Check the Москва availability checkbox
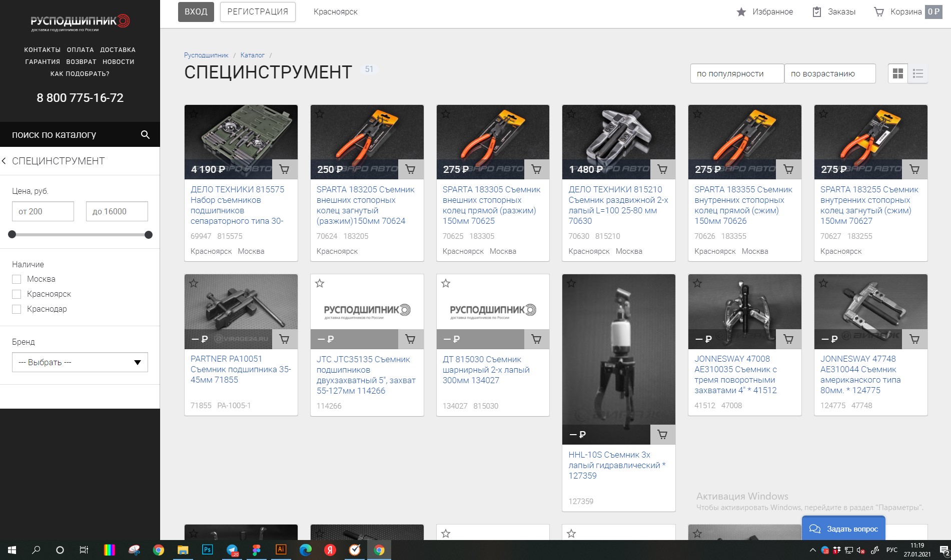 pos(17,279)
